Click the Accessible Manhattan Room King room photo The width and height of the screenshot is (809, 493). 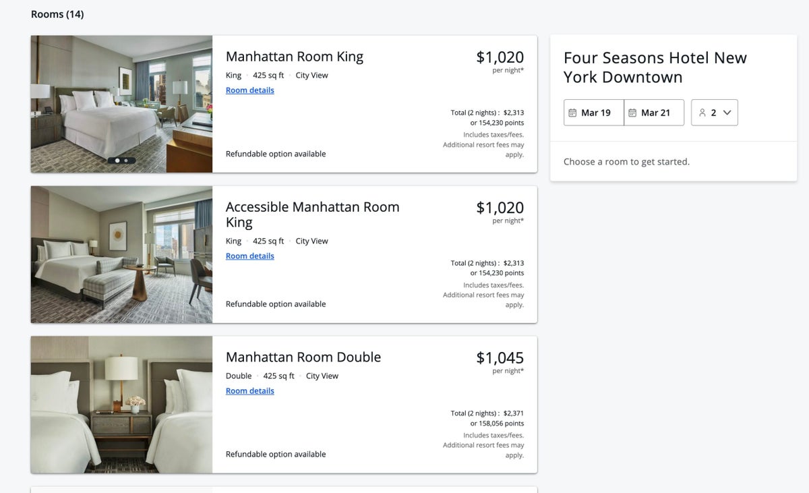(x=121, y=254)
